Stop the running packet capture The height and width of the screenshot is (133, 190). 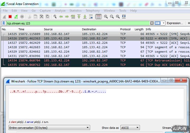(x=10, y=17)
